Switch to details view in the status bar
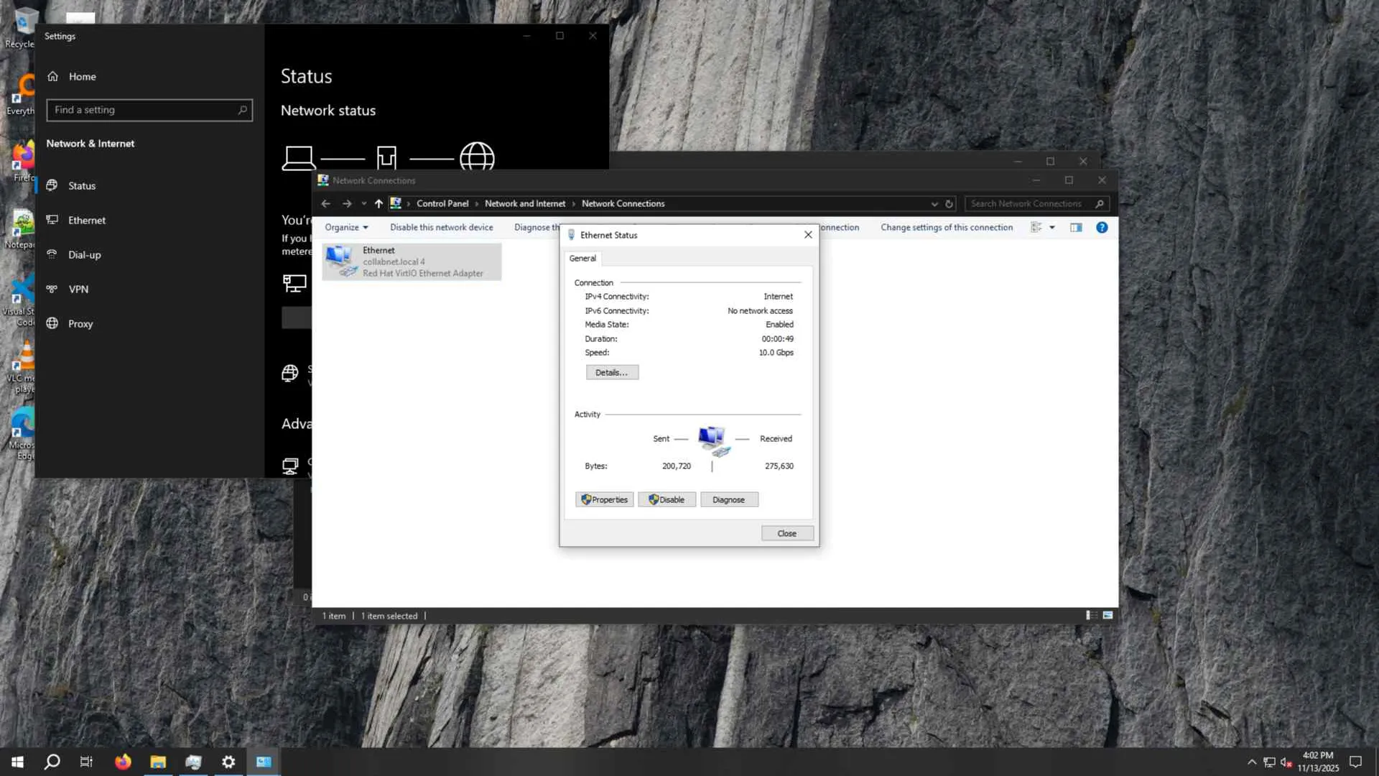 tap(1091, 616)
